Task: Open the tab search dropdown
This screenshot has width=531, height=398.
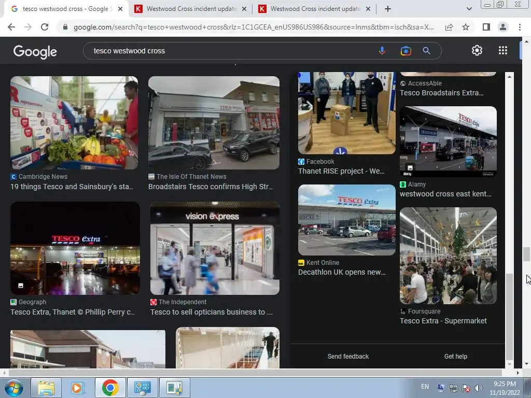Action: click(469, 9)
